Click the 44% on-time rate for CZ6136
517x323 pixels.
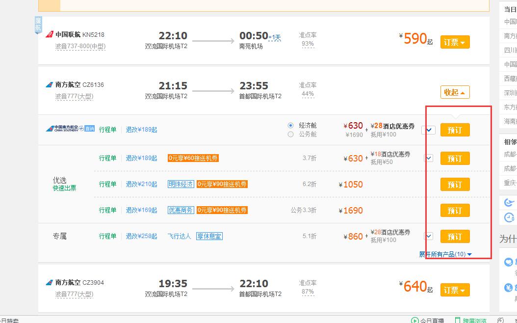click(x=308, y=94)
